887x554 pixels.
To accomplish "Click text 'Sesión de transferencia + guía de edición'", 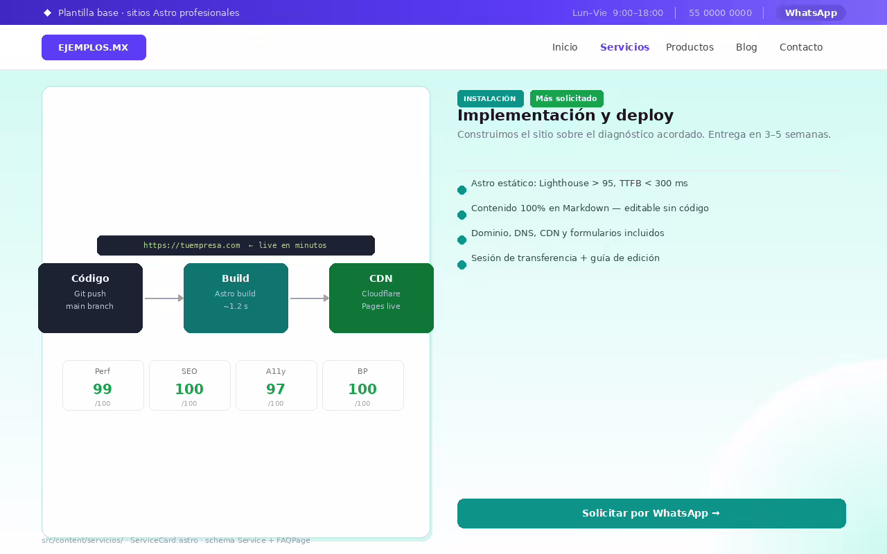I will pos(565,258).
